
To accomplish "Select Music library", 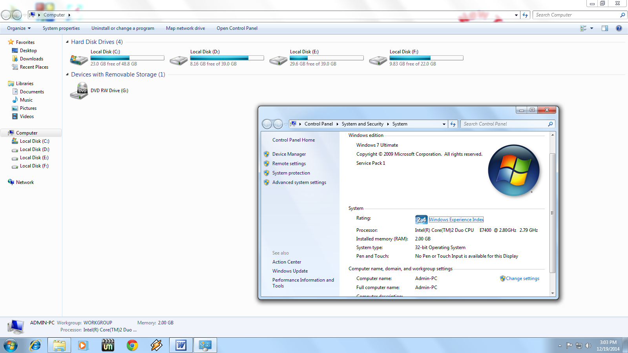I will pos(26,100).
